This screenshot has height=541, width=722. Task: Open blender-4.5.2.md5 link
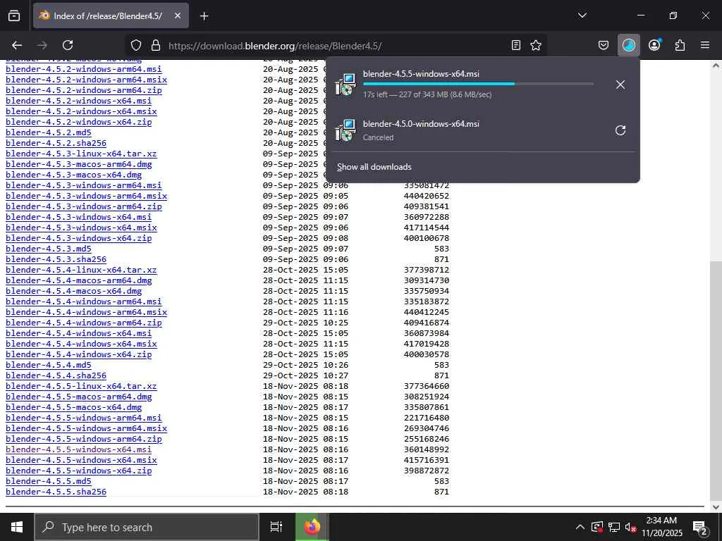49,132
